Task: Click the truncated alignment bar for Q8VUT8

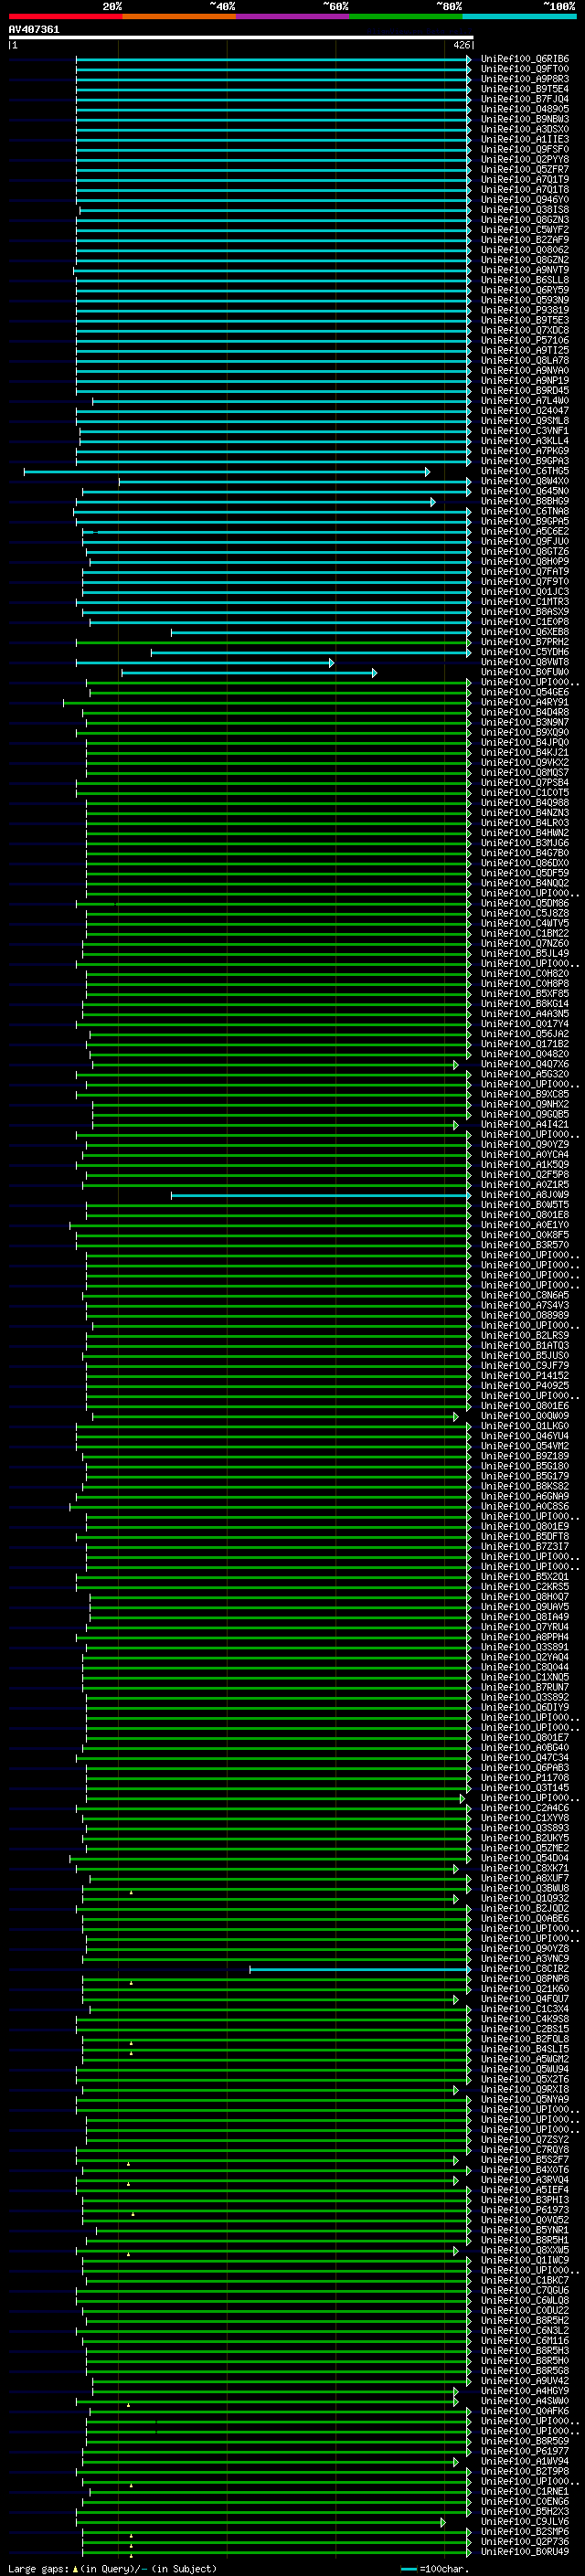Action: [x=205, y=662]
